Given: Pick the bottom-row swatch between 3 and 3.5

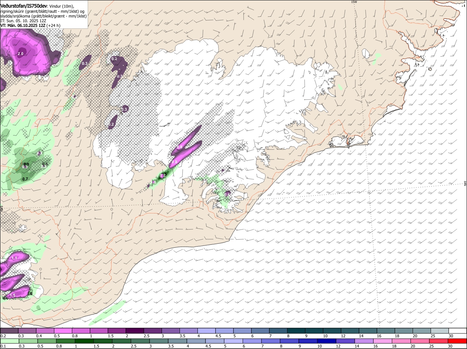Looking at the screenshot, I should (x=159, y=341).
